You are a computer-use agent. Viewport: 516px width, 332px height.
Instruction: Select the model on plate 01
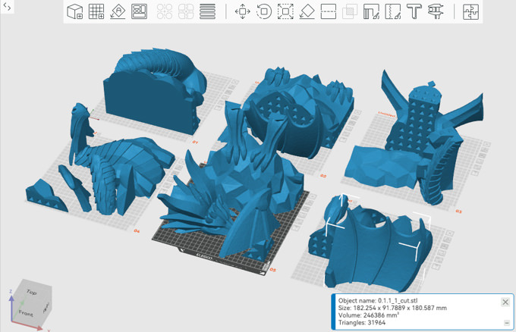(148, 99)
